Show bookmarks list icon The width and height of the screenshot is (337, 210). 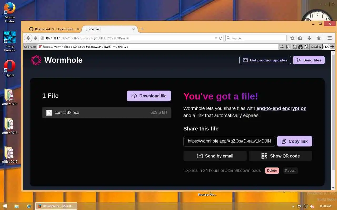(x=300, y=38)
